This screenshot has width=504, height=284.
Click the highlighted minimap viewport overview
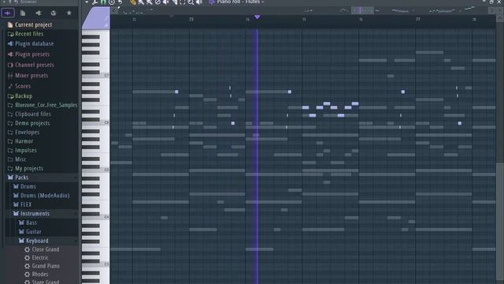pyautogui.click(x=362, y=10)
